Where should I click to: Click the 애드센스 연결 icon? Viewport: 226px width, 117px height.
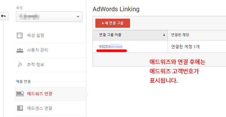(x=20, y=108)
